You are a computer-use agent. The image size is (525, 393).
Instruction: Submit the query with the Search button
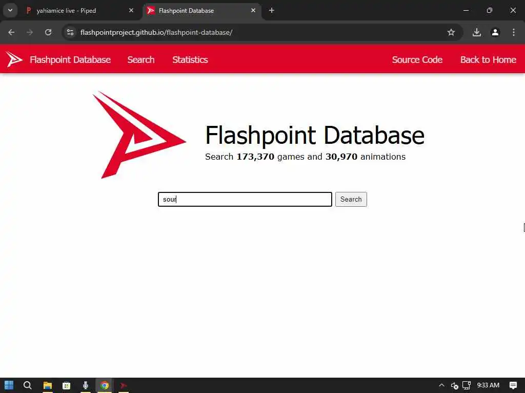coord(351,199)
